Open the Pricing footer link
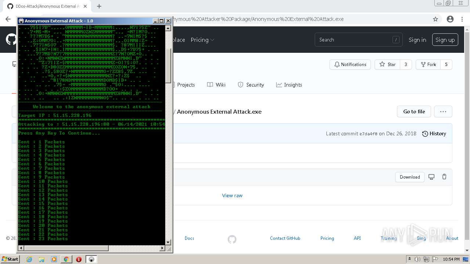The width and height of the screenshot is (470, 264). [x=327, y=238]
